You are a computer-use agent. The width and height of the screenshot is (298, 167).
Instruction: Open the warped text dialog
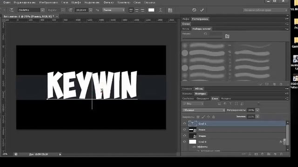(x=160, y=10)
